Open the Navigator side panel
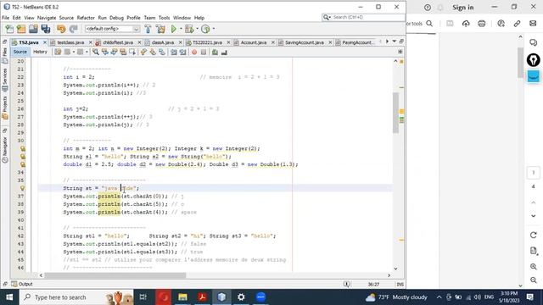Viewport: 543px width, 305px height. [x=5, y=149]
